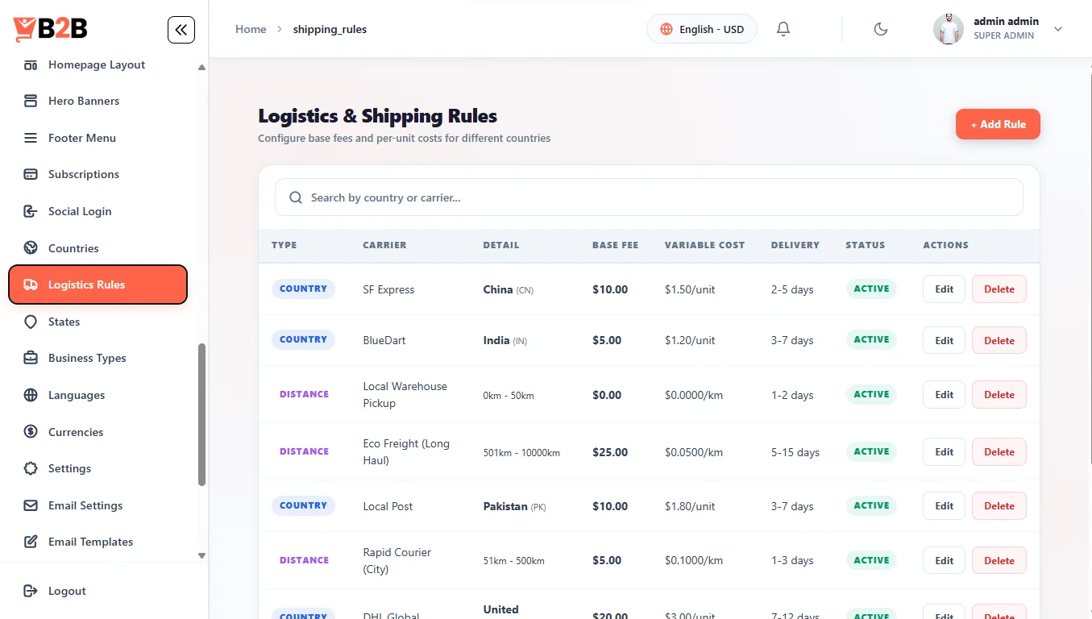The height and width of the screenshot is (619, 1092).
Task: Go to Subscriptions page
Action: click(98, 174)
